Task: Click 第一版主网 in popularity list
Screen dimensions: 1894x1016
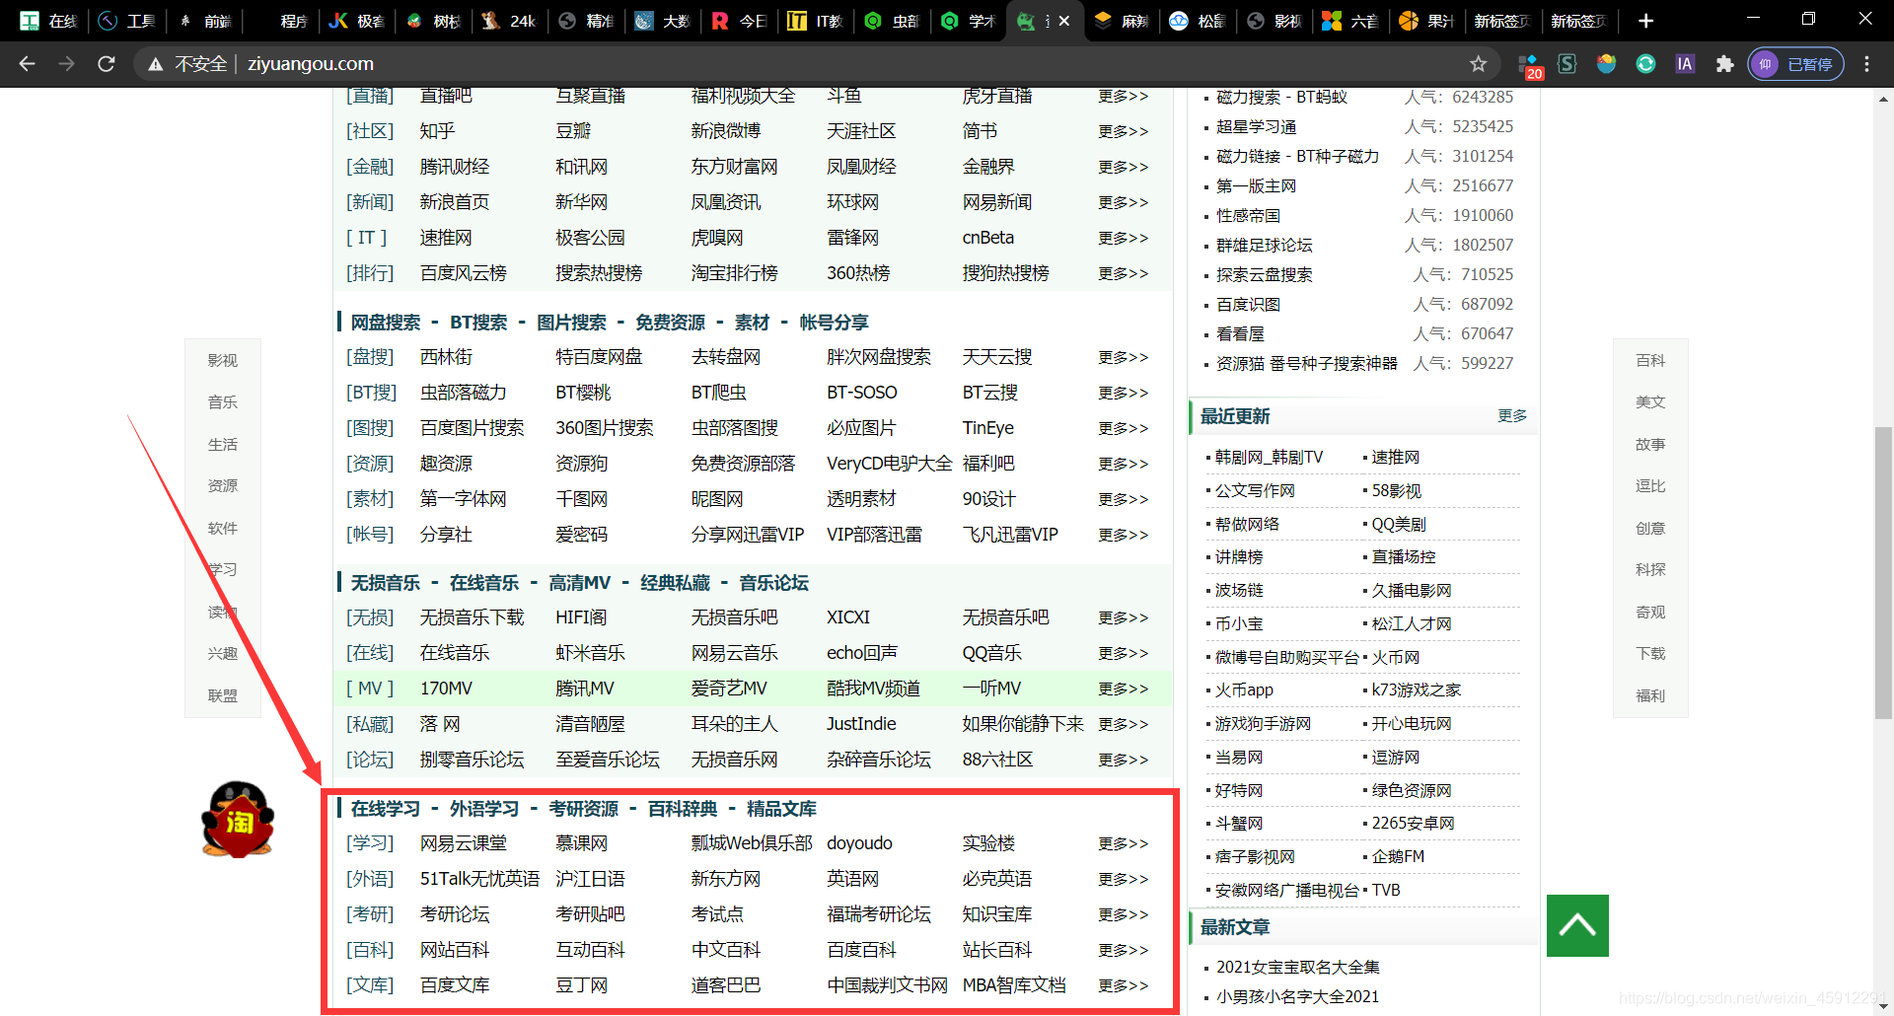Action: pyautogui.click(x=1256, y=186)
